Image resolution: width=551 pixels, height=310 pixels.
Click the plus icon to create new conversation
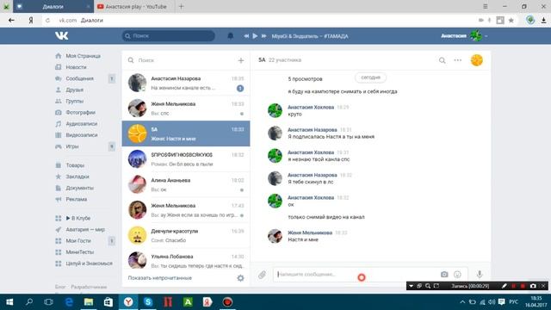pos(241,60)
